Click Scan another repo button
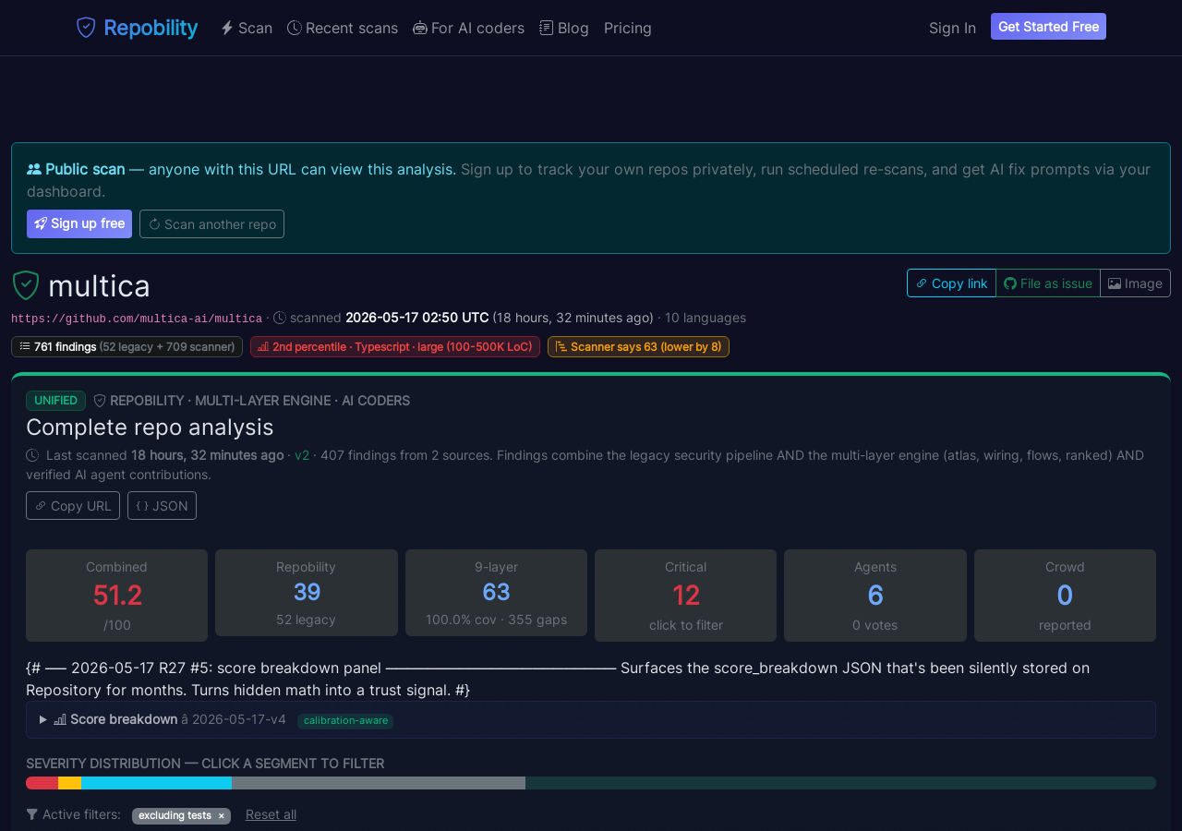Image resolution: width=1182 pixels, height=831 pixels. tap(211, 223)
